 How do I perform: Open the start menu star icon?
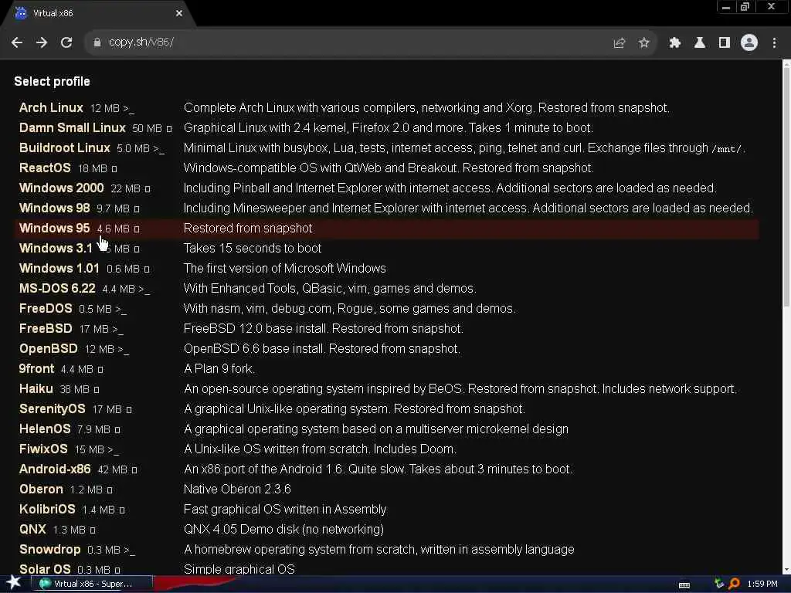point(14,584)
